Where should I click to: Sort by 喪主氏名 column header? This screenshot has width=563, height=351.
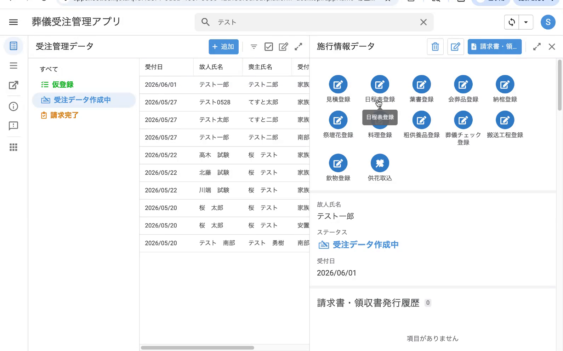tap(267, 67)
